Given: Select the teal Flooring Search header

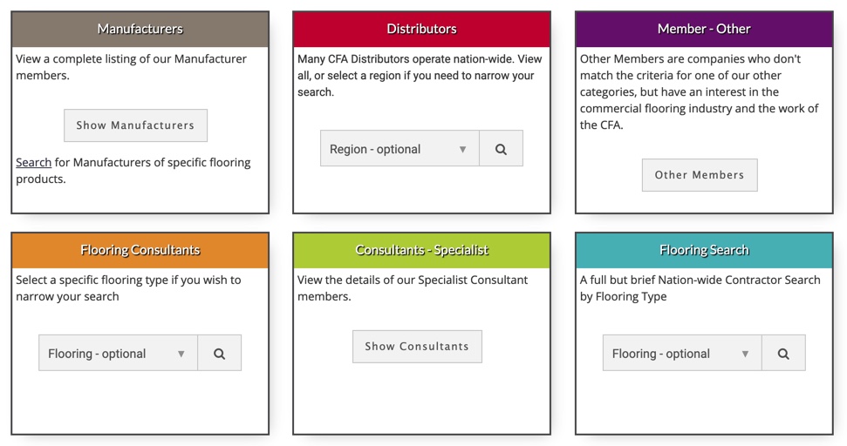Looking at the screenshot, I should pyautogui.click(x=704, y=250).
